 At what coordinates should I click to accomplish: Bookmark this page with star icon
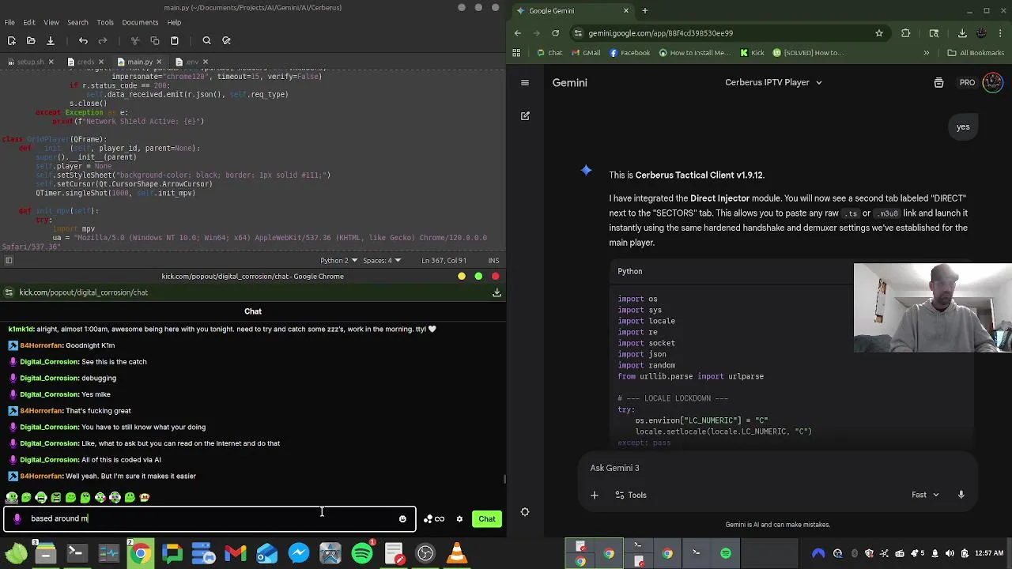tap(878, 33)
